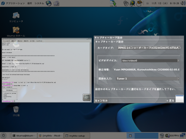
Task: Click the ゴミ箱 trash icon on the desktop
Action: (x=16, y=111)
